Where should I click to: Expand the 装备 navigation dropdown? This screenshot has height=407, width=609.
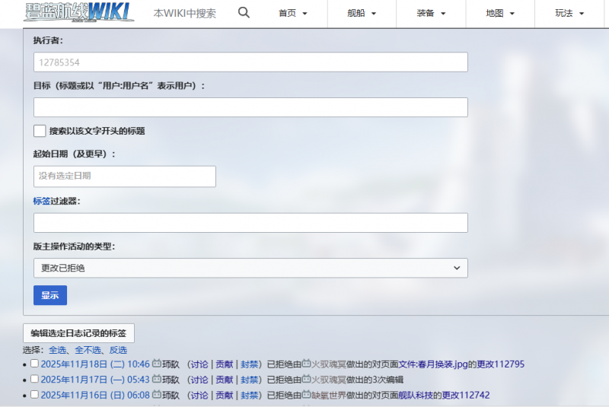[431, 14]
